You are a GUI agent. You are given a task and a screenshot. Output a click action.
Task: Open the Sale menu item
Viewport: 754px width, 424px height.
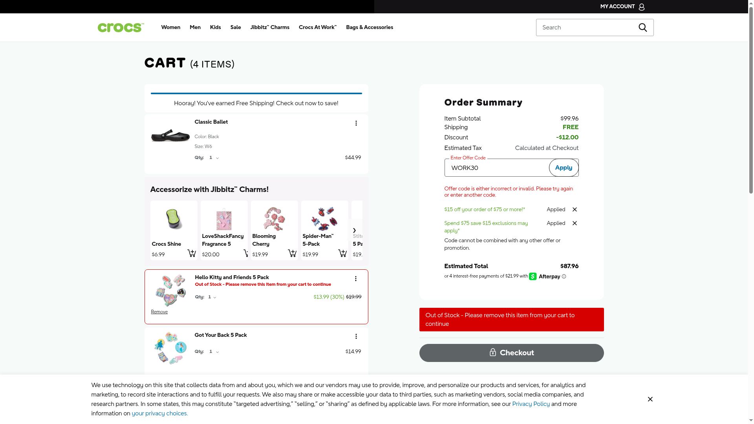[x=235, y=27]
